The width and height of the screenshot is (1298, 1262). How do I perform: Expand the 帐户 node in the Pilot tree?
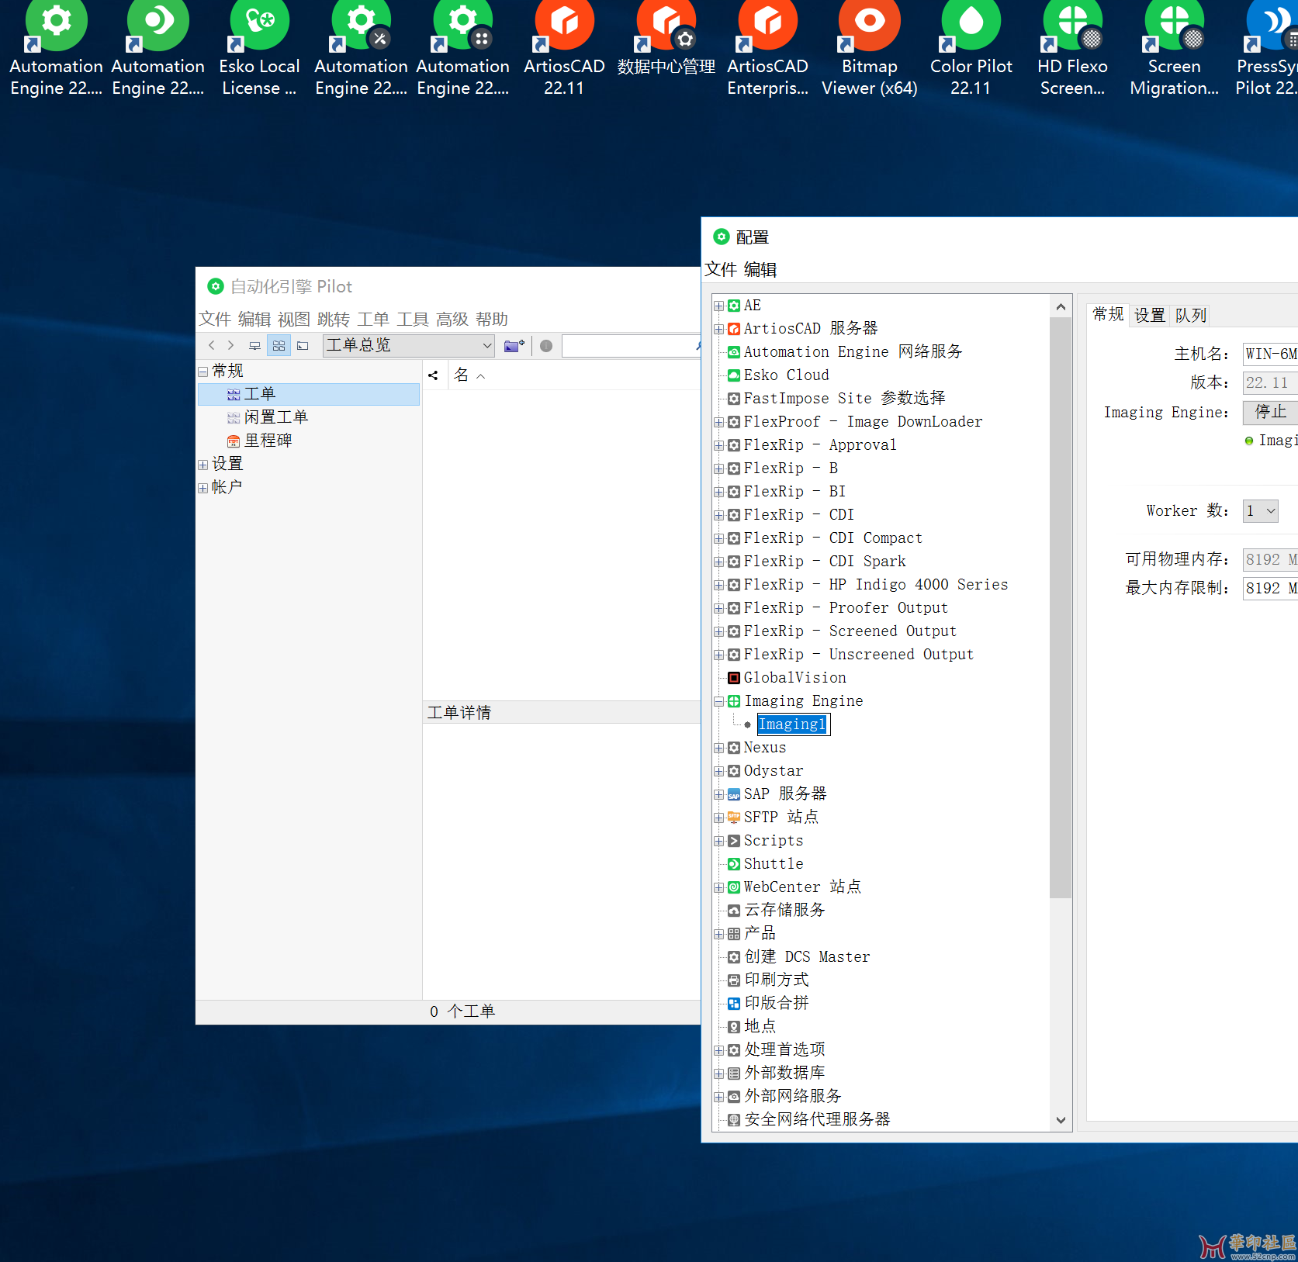[202, 488]
